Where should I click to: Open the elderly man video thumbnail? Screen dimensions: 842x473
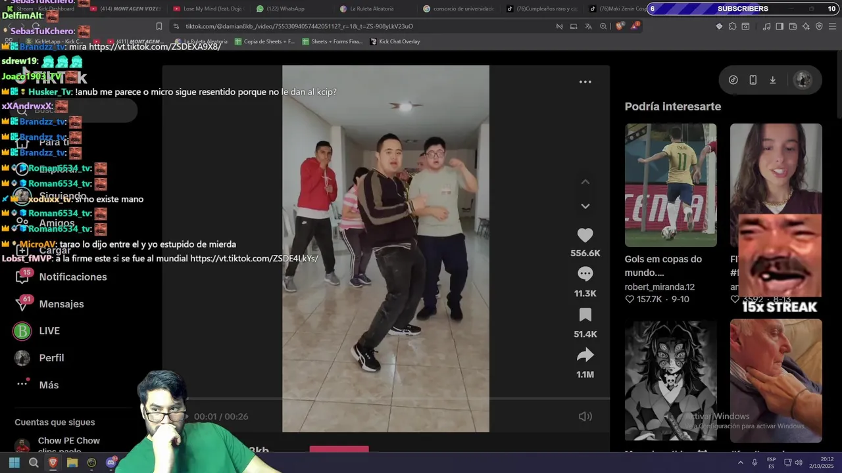coord(776,380)
